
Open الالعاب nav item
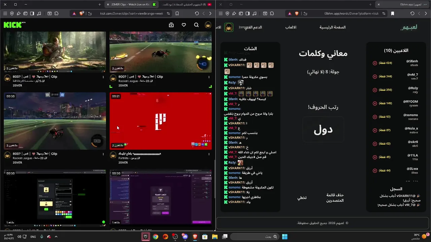click(x=291, y=27)
